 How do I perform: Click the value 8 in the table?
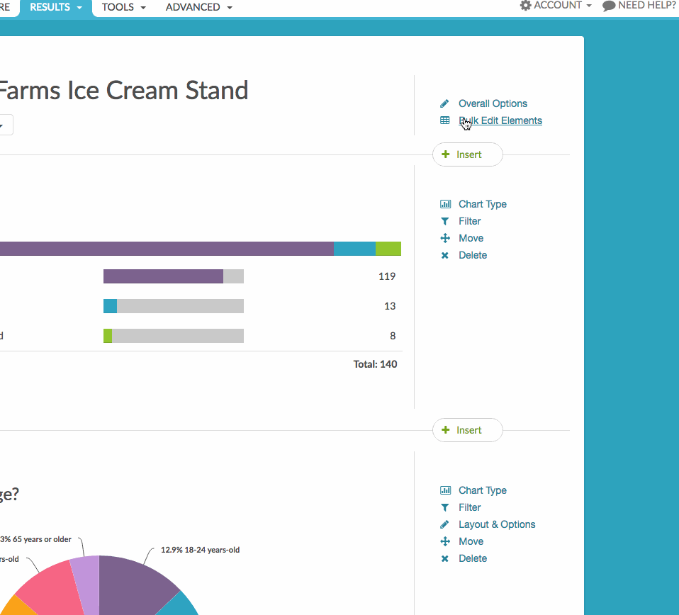pyautogui.click(x=393, y=336)
